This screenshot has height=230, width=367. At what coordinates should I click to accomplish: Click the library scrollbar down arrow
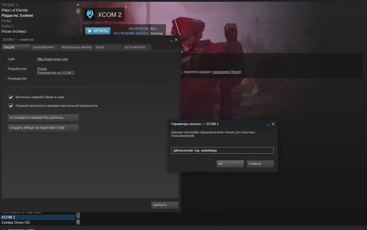(x=78, y=222)
